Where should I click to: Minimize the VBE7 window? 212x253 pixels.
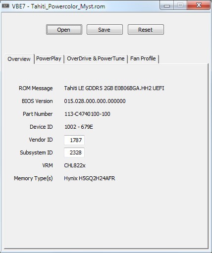point(167,5)
